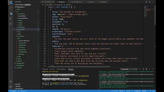Click the keywords link in the terminal
164x92 pixels.
[x=56, y=83]
